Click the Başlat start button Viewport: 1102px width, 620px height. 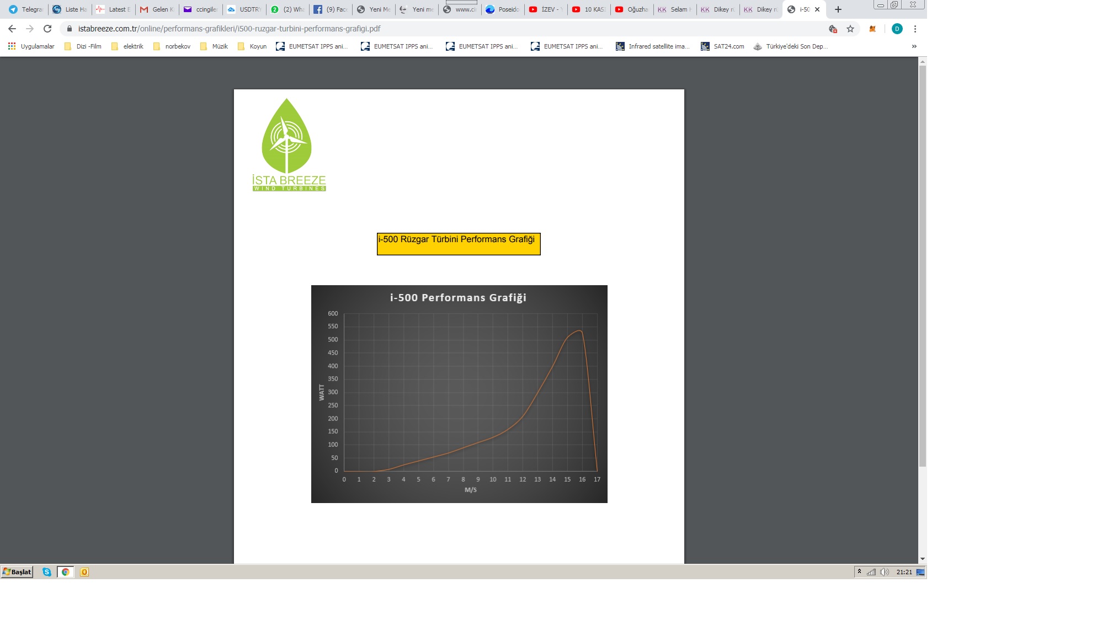tap(17, 572)
